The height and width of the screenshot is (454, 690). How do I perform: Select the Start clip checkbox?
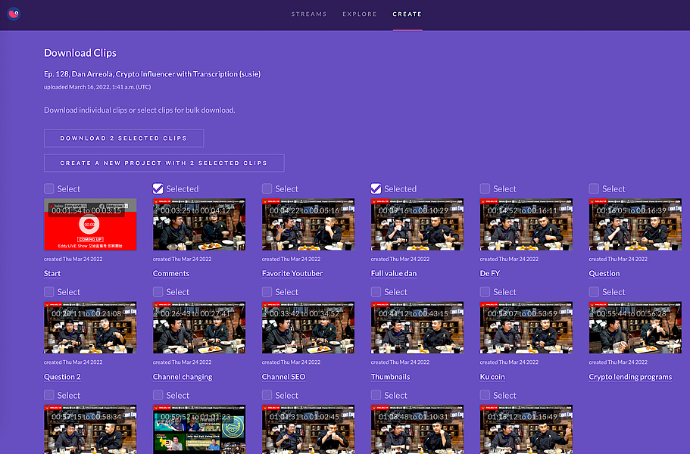coord(48,188)
